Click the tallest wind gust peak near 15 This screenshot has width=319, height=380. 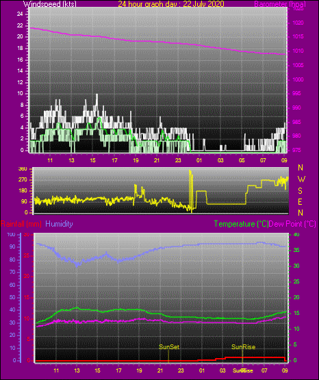pyautogui.click(x=97, y=95)
